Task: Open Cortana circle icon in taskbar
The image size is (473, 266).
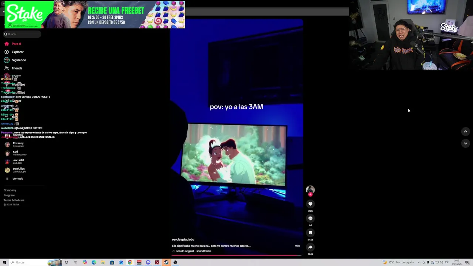Action: tap(67, 262)
